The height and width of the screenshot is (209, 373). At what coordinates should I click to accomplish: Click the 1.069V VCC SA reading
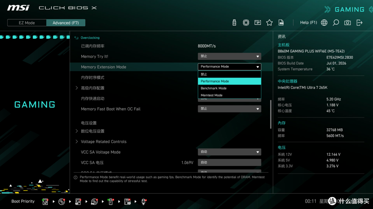187,163
